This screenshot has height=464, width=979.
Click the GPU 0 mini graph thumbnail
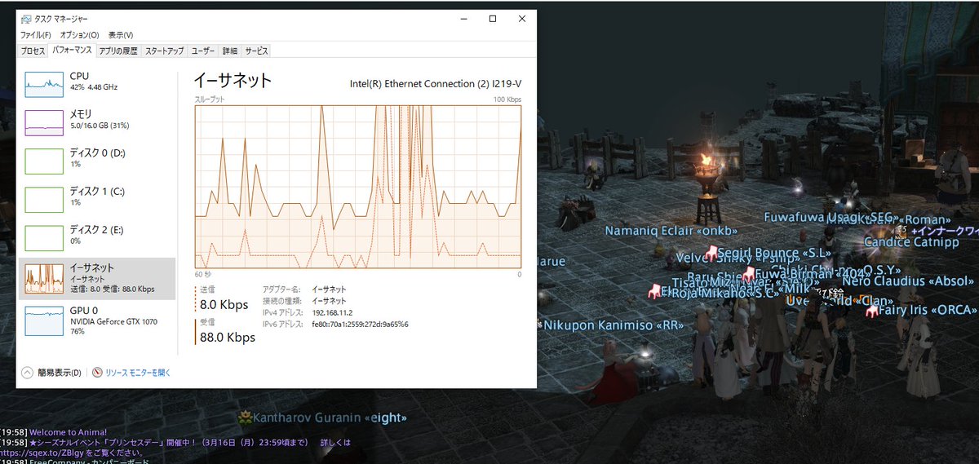click(44, 321)
